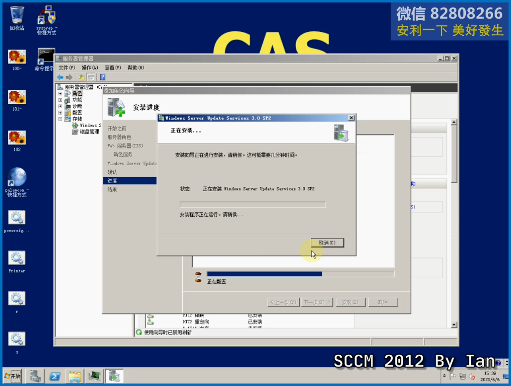Screen dimensions: 511x386
Task: Open the 文件(F) menu
Action: point(67,67)
